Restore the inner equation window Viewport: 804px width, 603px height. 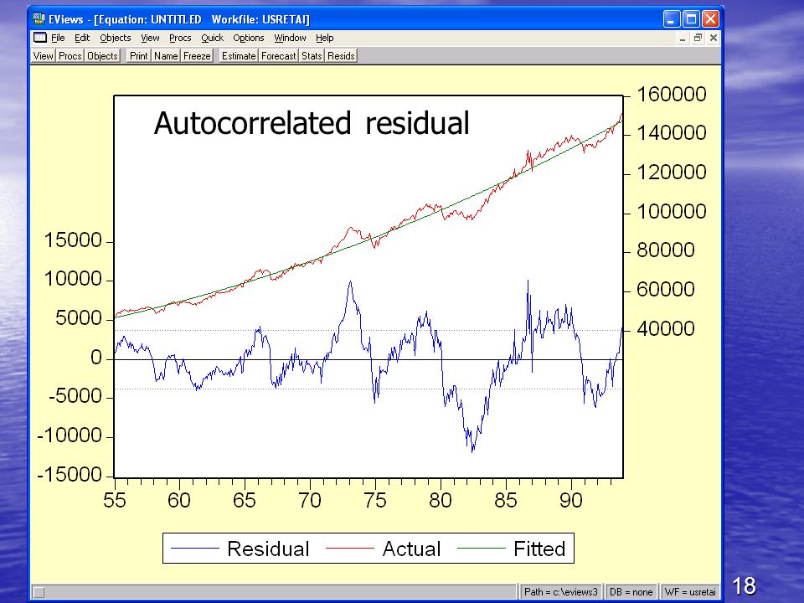coord(698,38)
